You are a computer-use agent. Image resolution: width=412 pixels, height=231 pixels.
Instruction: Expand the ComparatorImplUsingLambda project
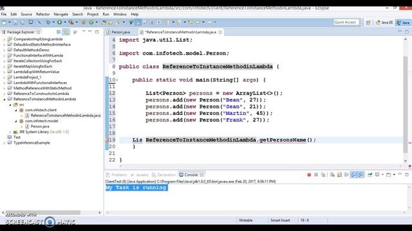pyautogui.click(x=4, y=39)
